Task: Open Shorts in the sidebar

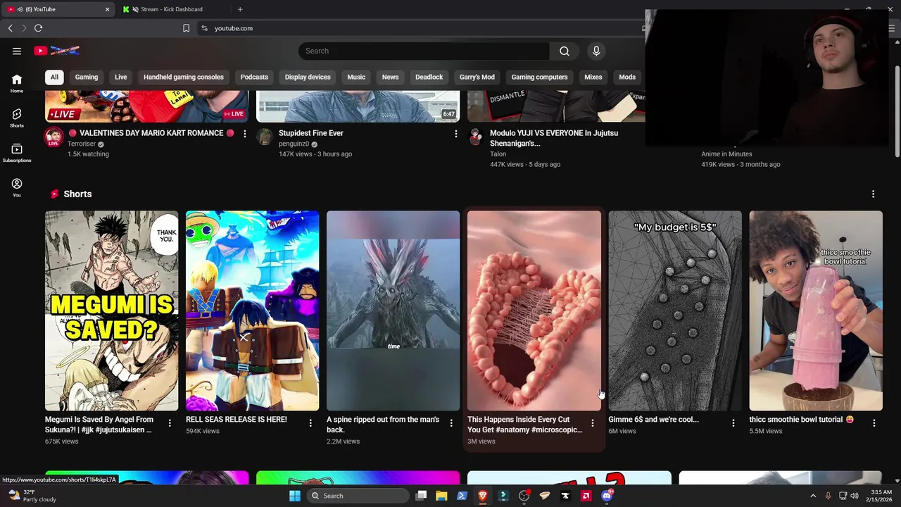Action: click(x=17, y=118)
